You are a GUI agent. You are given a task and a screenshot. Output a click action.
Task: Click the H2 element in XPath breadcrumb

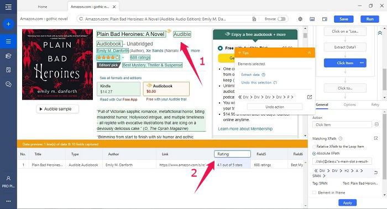tap(347, 171)
